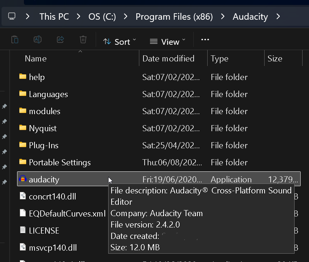
Task: Click the Nyquist folder name
Action: (x=43, y=129)
